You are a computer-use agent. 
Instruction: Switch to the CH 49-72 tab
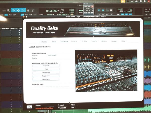click(94, 41)
